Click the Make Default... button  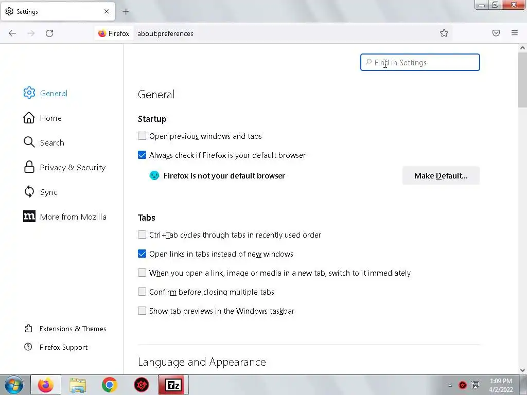coord(441,175)
